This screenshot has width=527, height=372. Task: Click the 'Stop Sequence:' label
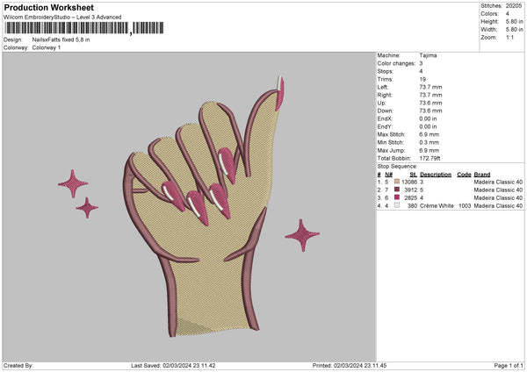coord(397,167)
